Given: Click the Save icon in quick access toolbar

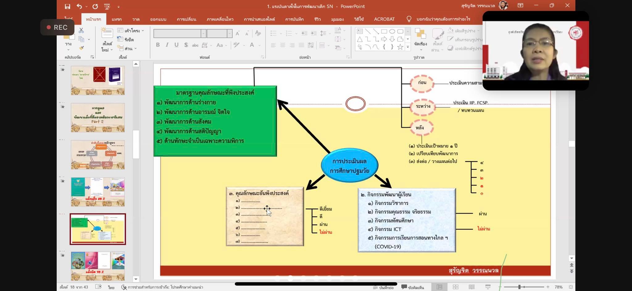Looking at the screenshot, I should (x=67, y=6).
